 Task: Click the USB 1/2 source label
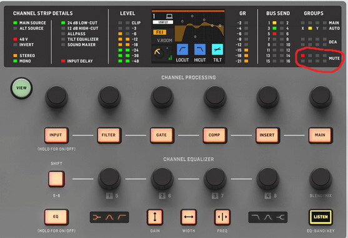(163, 23)
